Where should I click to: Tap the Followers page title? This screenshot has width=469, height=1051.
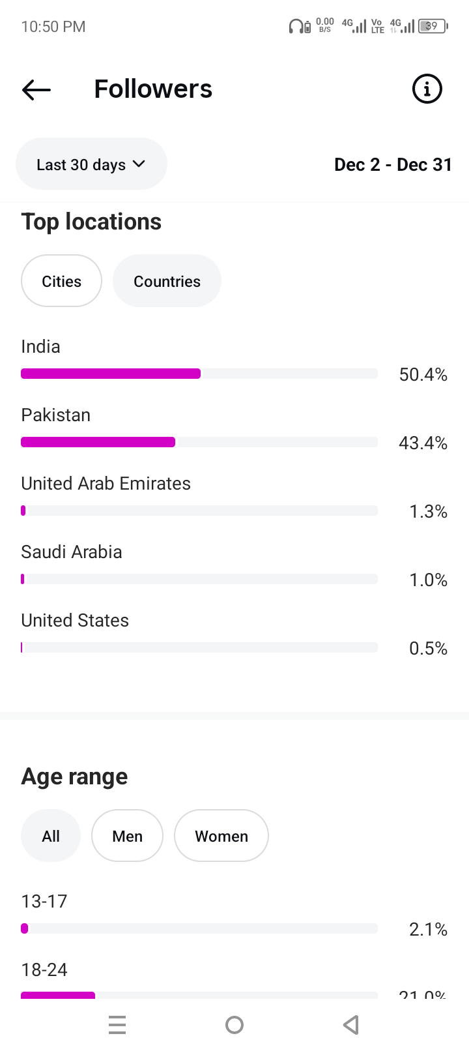(x=153, y=89)
